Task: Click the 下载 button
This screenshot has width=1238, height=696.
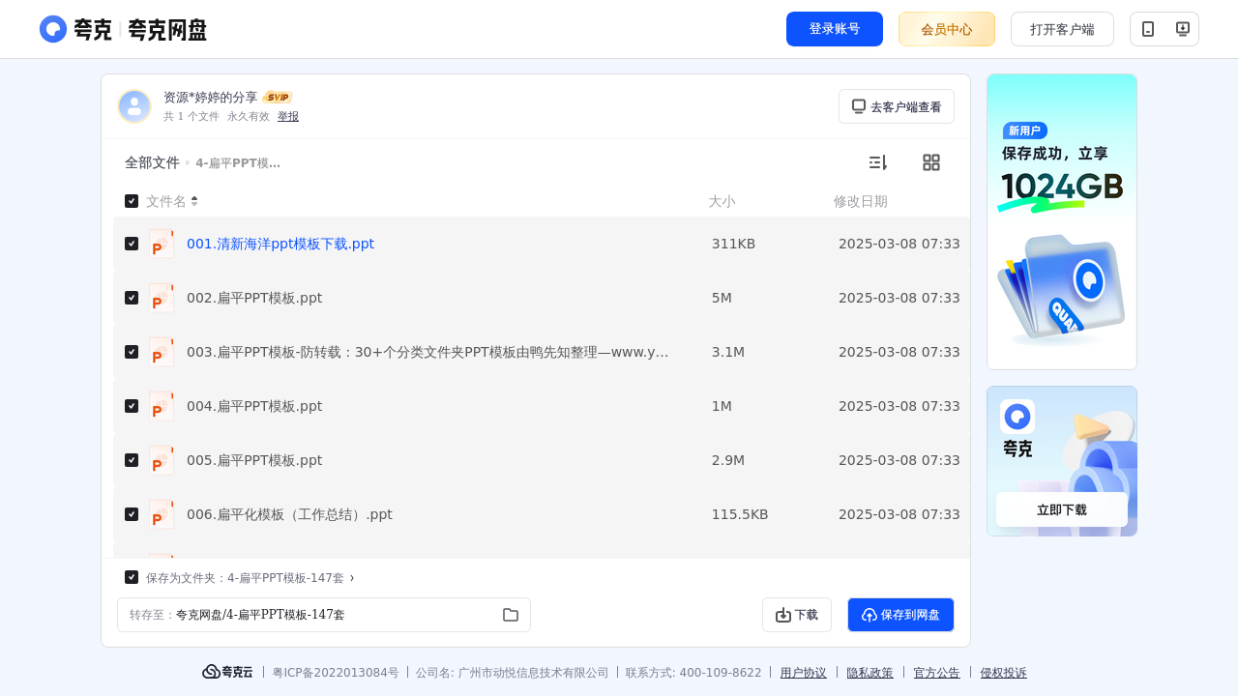Action: [797, 615]
